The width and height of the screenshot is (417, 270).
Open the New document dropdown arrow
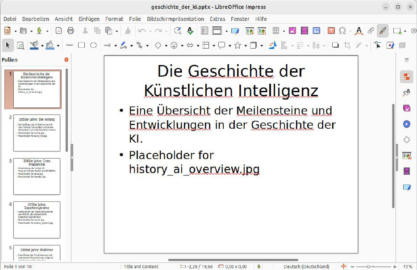click(16, 31)
